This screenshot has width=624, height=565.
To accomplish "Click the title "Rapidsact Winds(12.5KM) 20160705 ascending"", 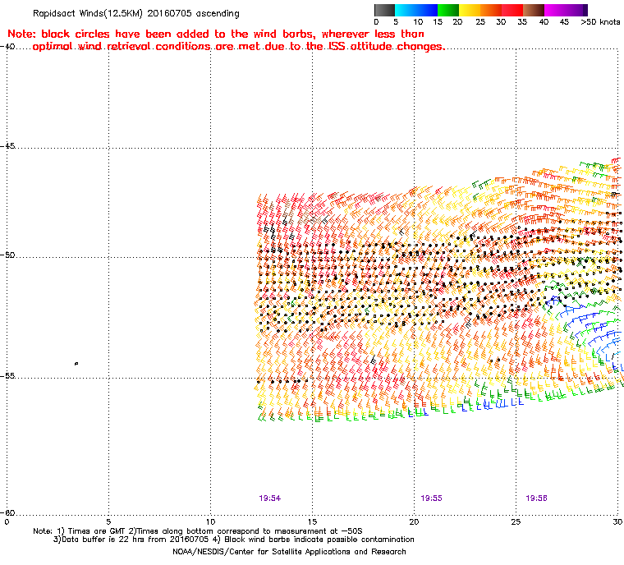I will click(x=136, y=13).
